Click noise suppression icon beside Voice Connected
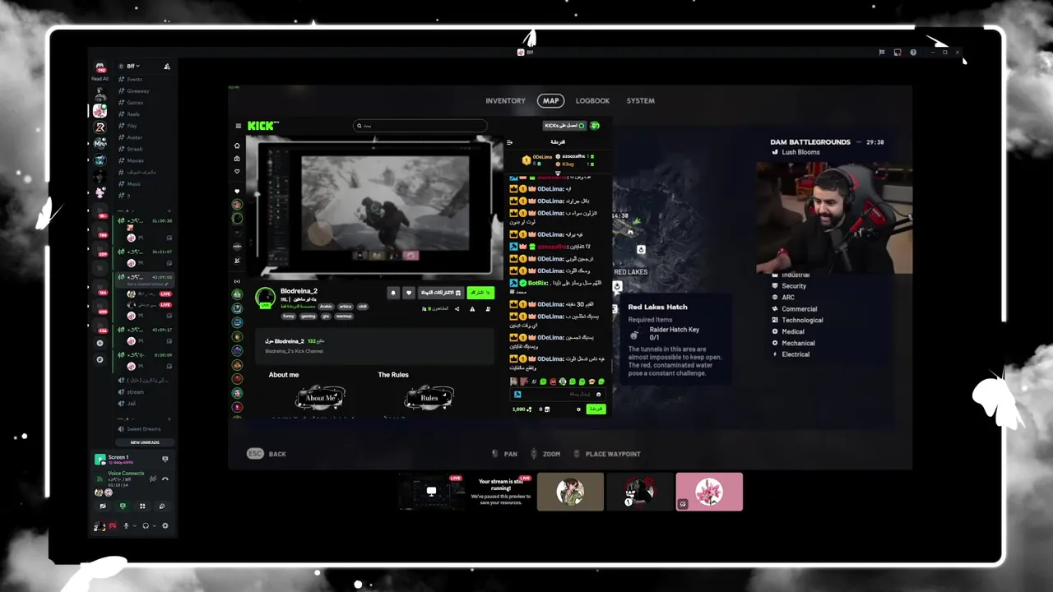The height and width of the screenshot is (592, 1053). [x=152, y=479]
